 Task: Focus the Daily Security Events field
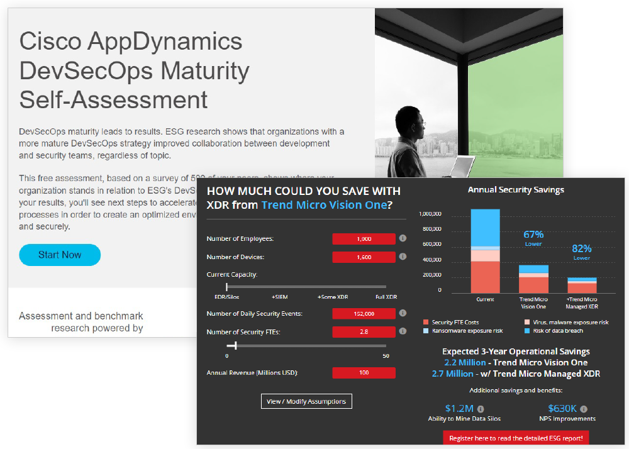coord(364,313)
